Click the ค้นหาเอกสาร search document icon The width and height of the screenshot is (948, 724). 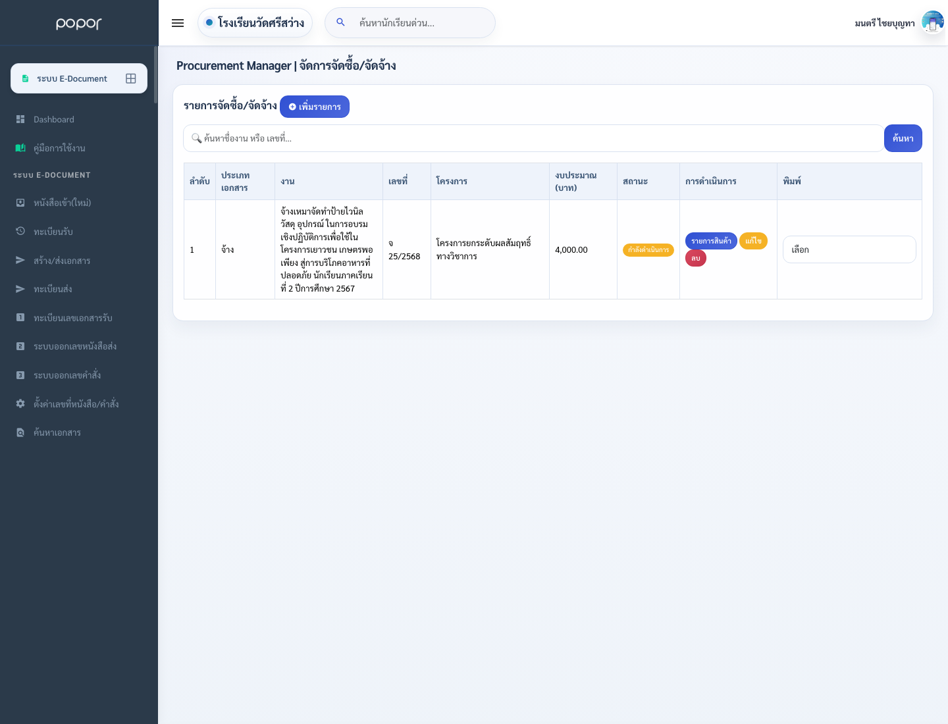20,432
